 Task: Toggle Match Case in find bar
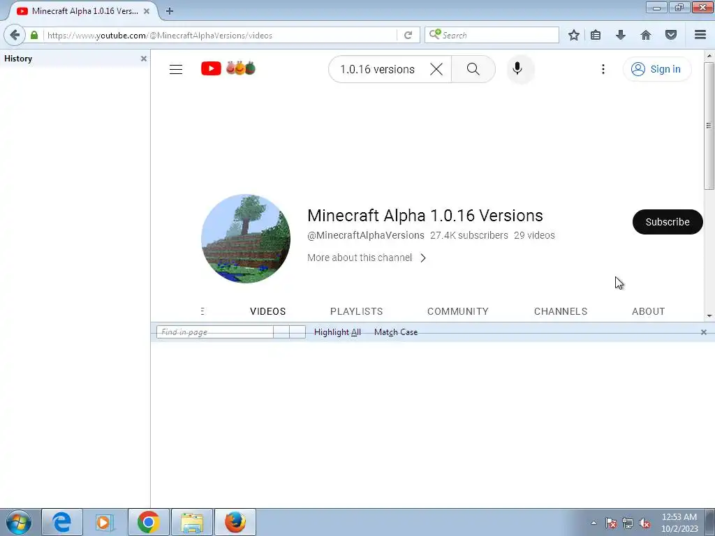tap(396, 332)
